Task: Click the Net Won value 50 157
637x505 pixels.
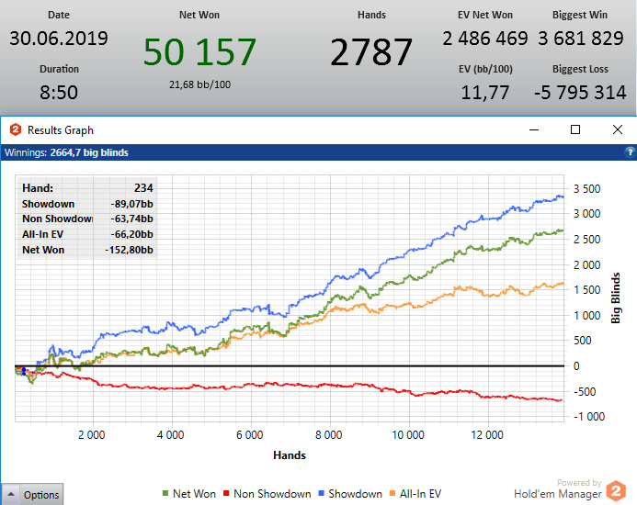Action: click(199, 52)
